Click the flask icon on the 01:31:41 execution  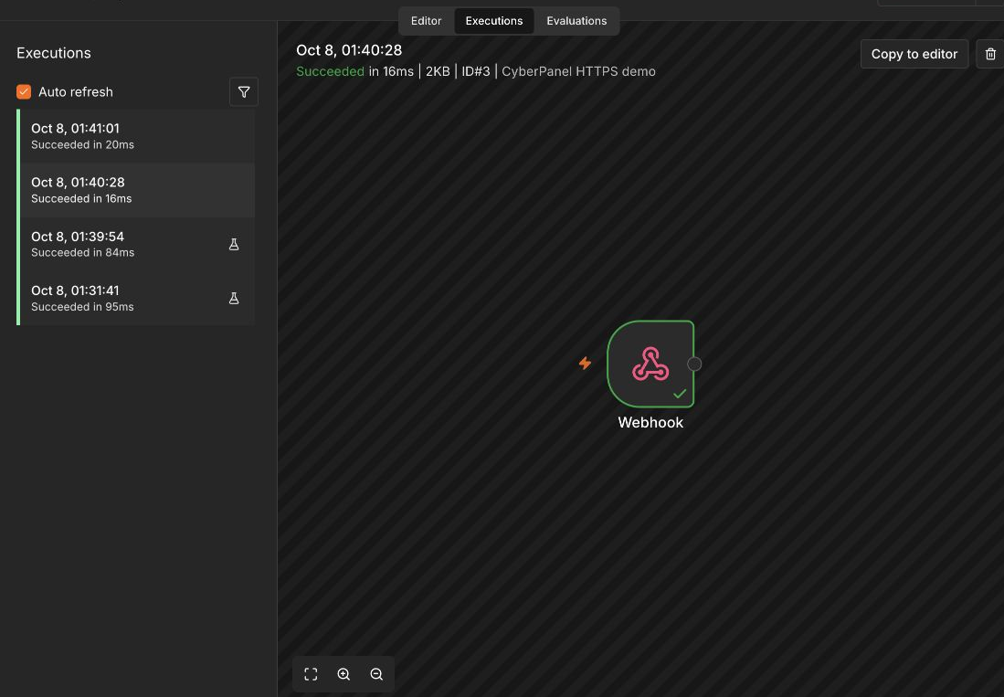(234, 298)
